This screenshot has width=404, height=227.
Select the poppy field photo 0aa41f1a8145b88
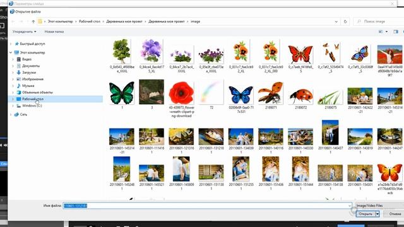click(390, 55)
